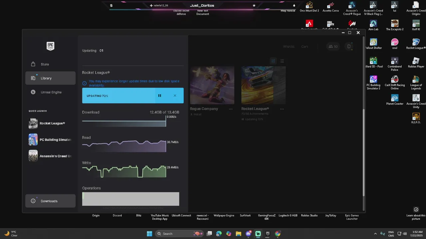Open the Rocket League game tile
This screenshot has height=239, width=426.
pyautogui.click(x=263, y=85)
